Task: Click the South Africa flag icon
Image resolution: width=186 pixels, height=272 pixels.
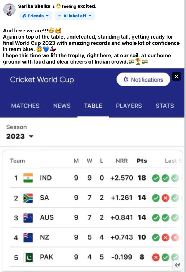Action: [28, 198]
